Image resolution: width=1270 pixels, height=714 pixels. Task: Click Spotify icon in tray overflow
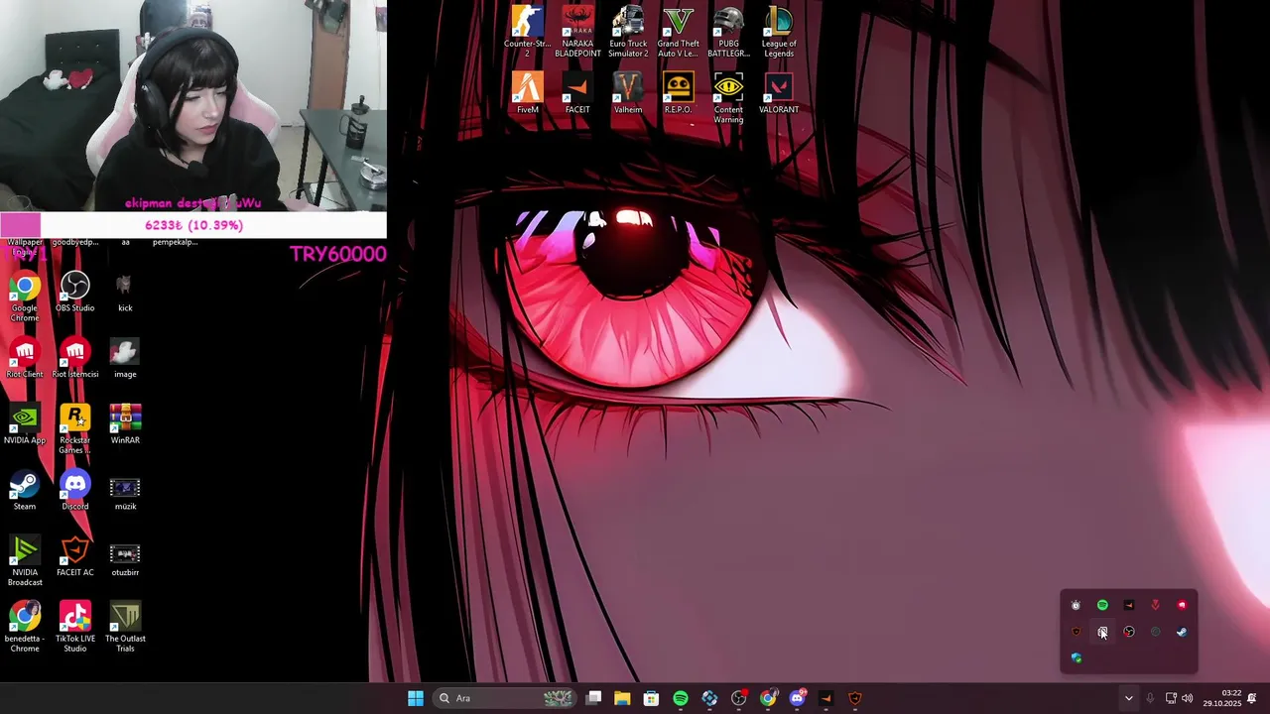[1102, 605]
